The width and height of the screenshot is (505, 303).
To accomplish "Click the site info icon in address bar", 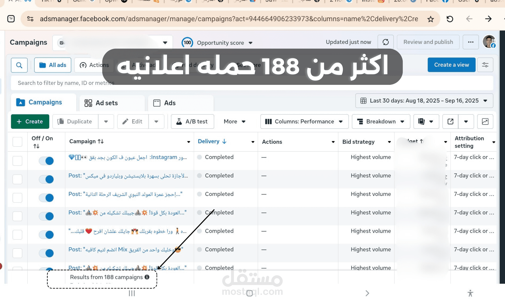I will pyautogui.click(x=30, y=19).
